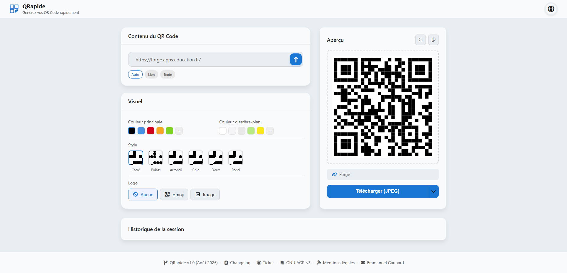
Task: Open the GNU AGPLv3 license link
Action: coord(298,263)
